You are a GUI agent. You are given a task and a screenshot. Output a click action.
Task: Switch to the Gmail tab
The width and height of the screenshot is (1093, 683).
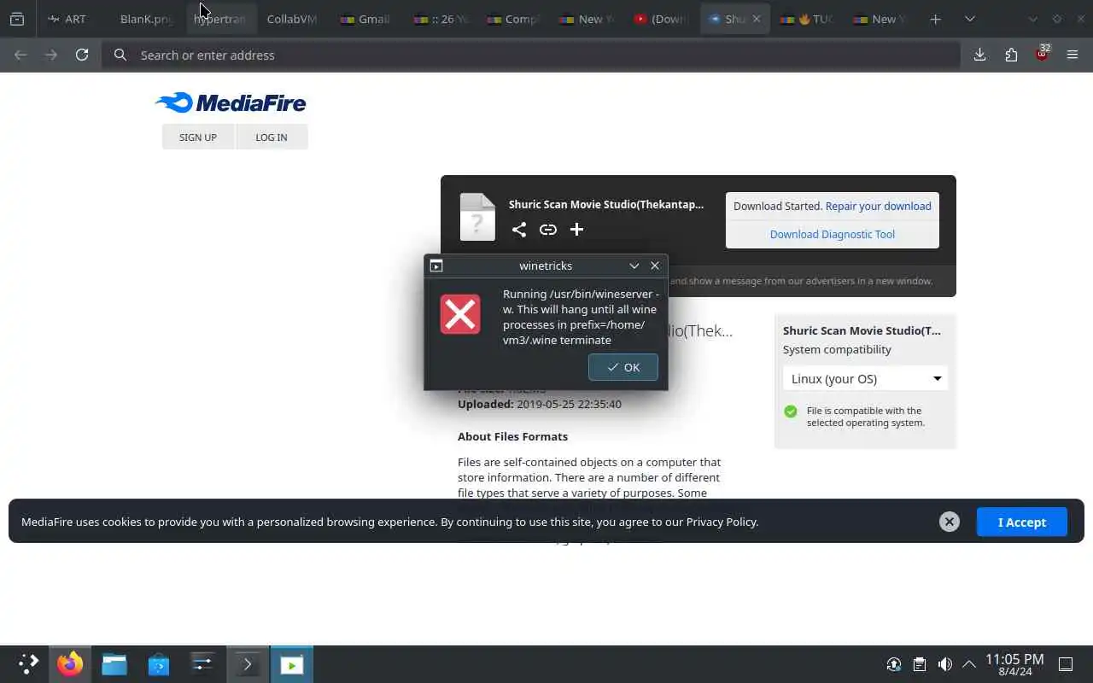point(365,19)
